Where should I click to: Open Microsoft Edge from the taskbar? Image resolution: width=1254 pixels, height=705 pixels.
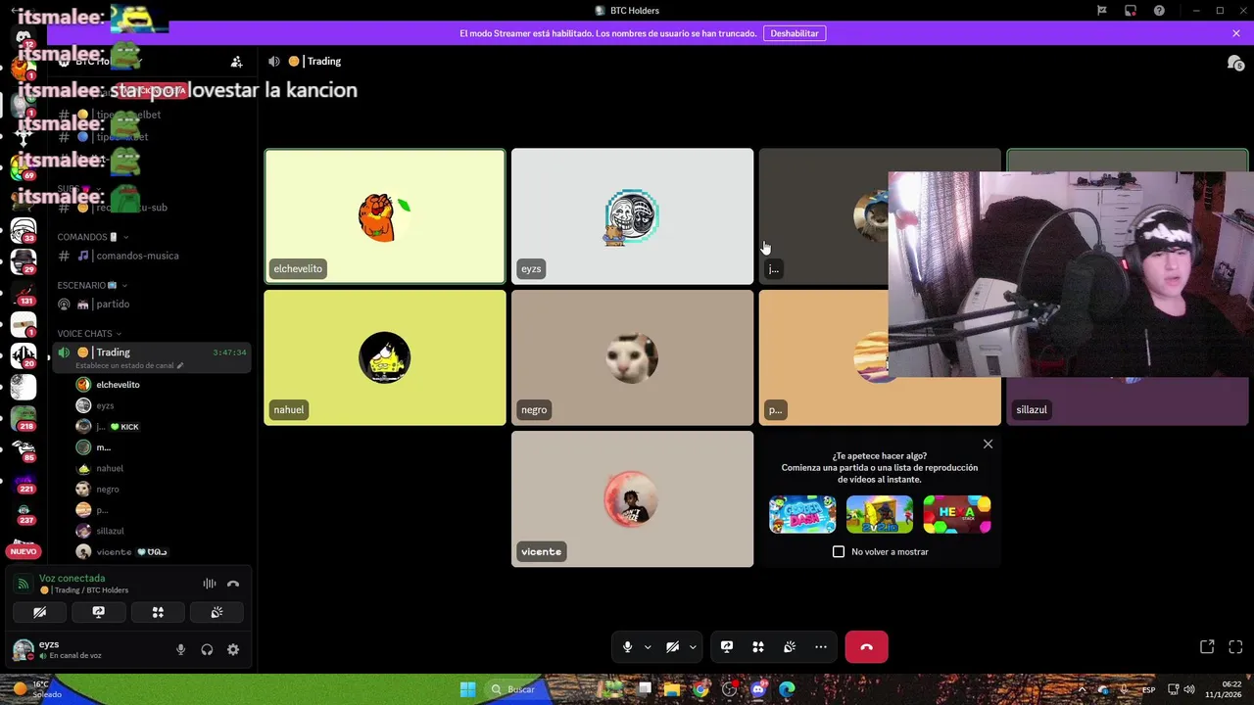787,689
